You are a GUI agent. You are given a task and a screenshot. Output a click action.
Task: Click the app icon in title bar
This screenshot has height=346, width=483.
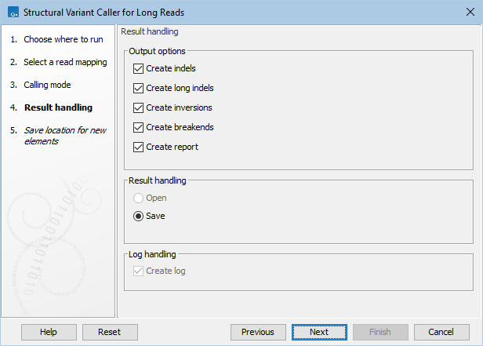(11, 12)
